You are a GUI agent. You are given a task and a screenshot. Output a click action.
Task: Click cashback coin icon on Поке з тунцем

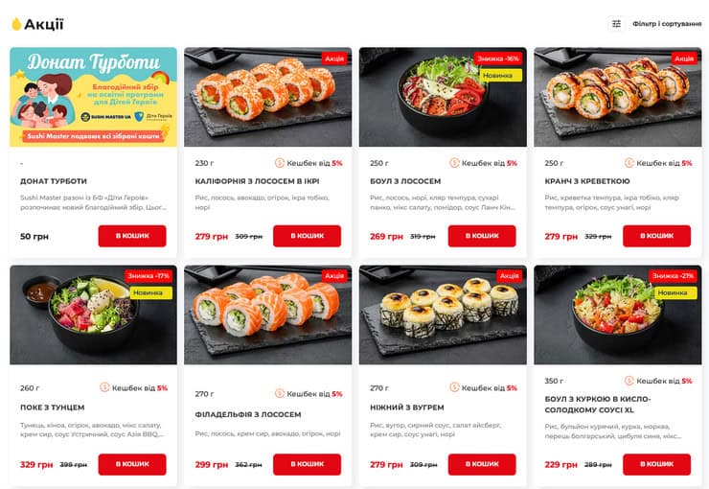pos(104,387)
